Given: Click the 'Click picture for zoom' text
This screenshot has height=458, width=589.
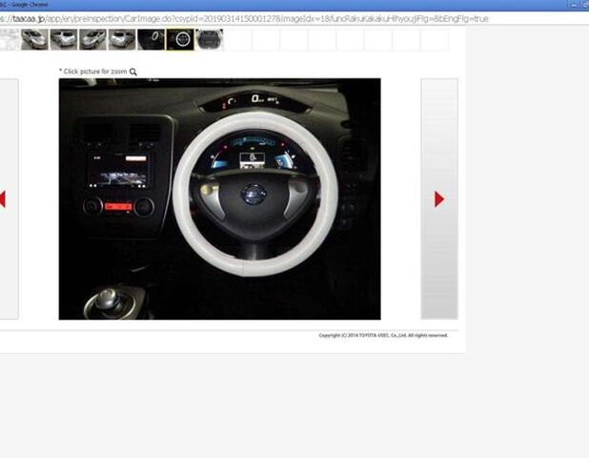Looking at the screenshot, I should [93, 72].
